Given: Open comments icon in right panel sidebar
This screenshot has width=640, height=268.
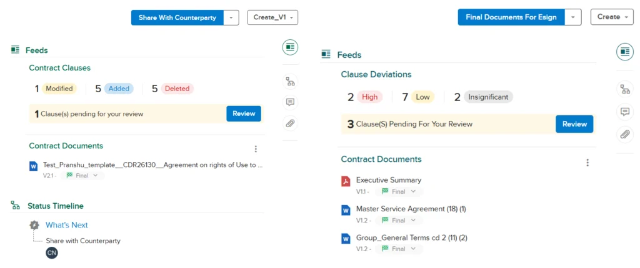Looking at the screenshot, I should click(624, 112).
